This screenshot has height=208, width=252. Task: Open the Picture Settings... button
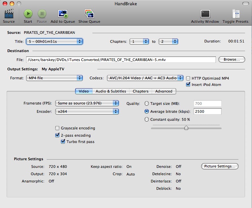point(220,166)
